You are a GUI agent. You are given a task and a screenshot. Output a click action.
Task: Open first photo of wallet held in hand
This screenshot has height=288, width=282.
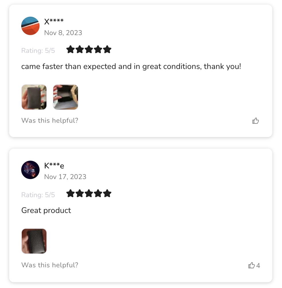(x=34, y=97)
